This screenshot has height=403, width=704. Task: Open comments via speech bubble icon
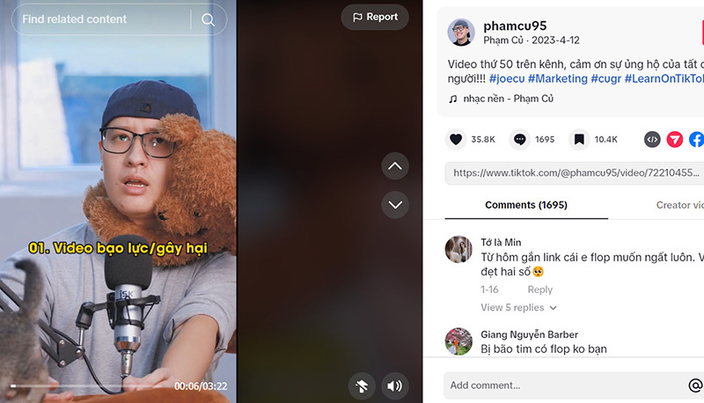[519, 140]
